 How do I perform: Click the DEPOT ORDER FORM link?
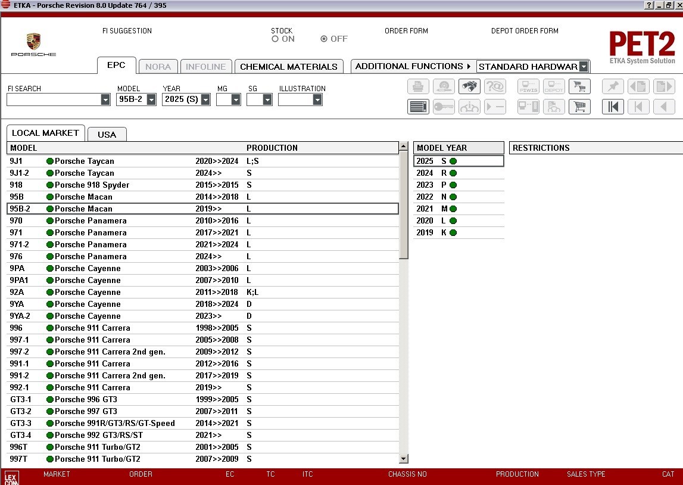pos(524,31)
